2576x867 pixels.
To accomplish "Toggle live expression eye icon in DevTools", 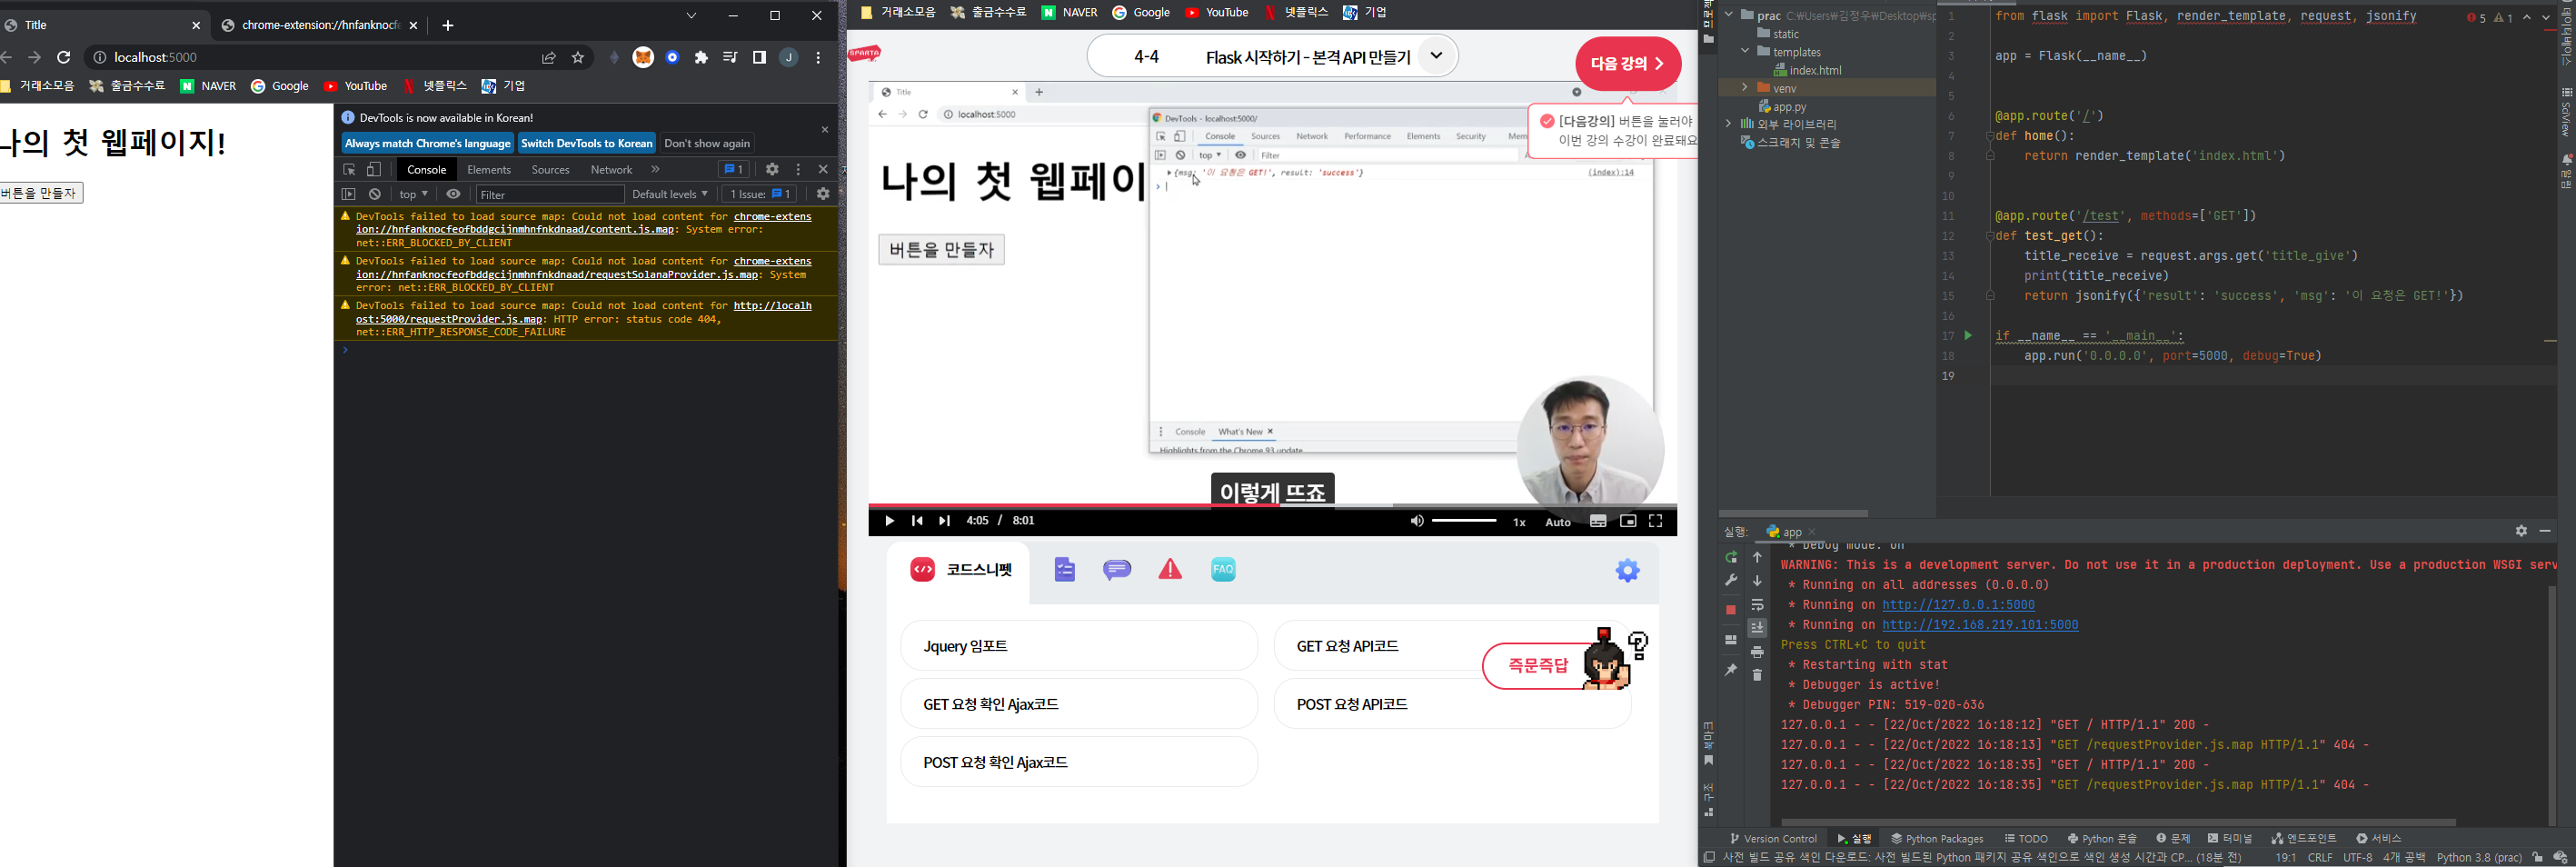I will (x=453, y=194).
